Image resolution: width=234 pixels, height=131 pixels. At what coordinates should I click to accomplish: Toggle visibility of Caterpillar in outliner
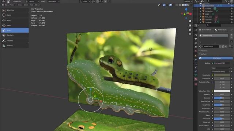coord(231,11)
